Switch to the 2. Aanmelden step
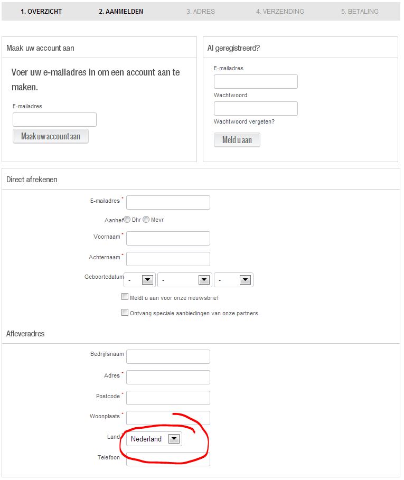This screenshot has width=404, height=480. click(x=120, y=11)
